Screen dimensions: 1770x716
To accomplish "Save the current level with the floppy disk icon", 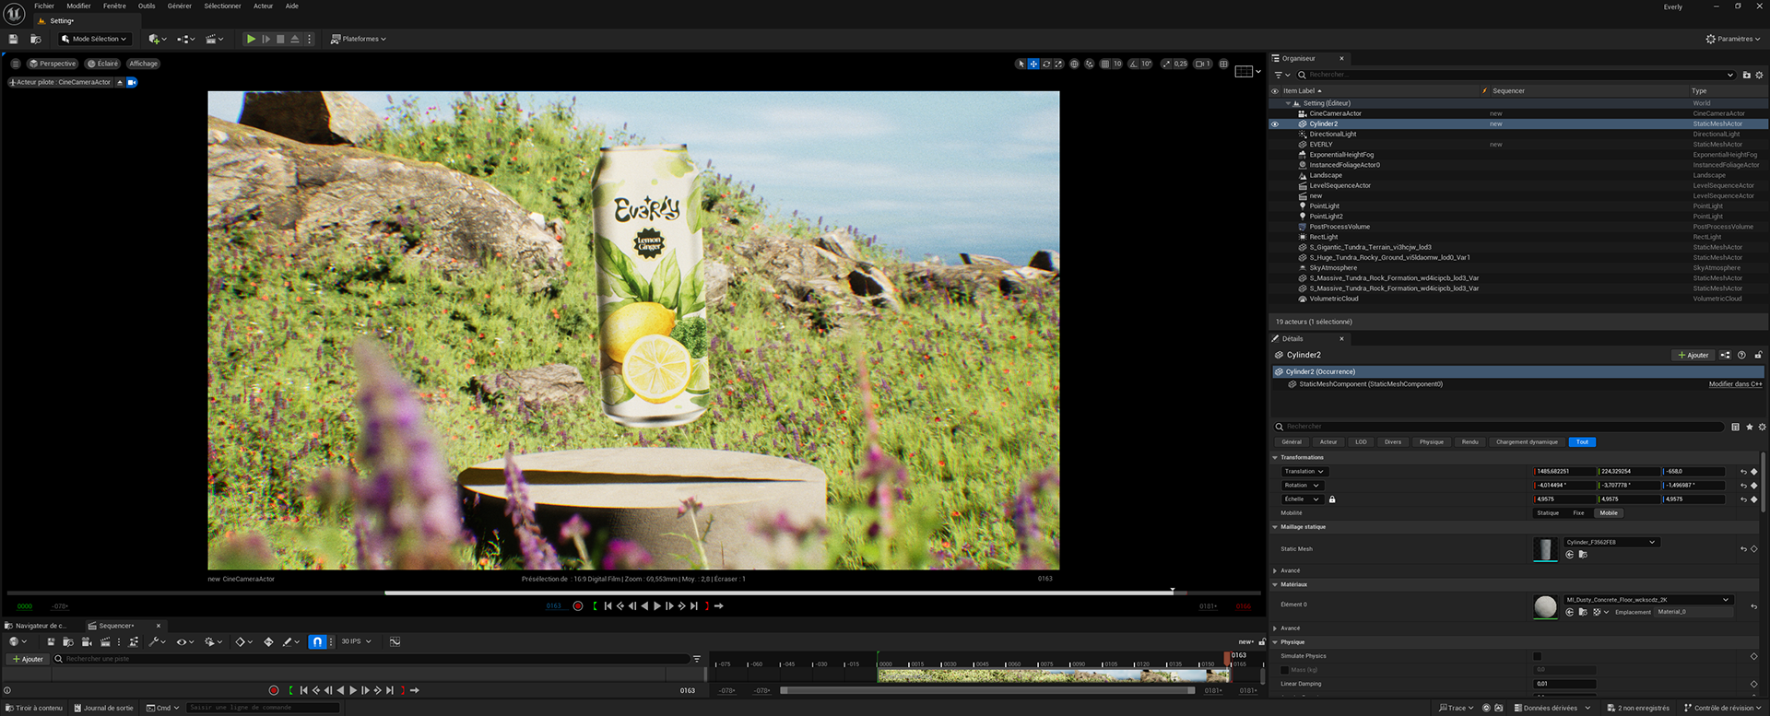I will click(x=13, y=39).
